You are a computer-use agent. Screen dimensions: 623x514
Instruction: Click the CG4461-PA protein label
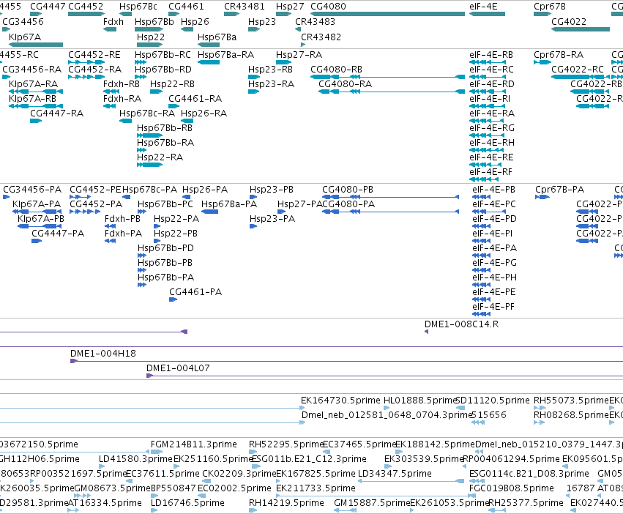coord(195,292)
